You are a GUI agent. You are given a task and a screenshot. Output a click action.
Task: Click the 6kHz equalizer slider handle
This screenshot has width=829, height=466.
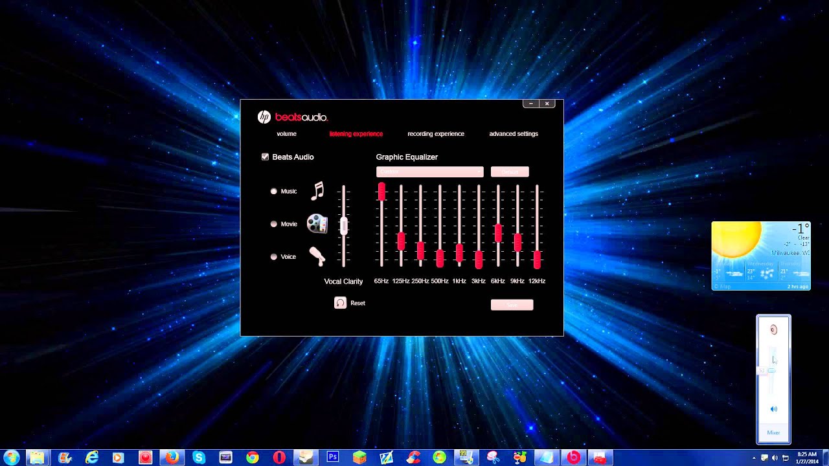tap(498, 233)
